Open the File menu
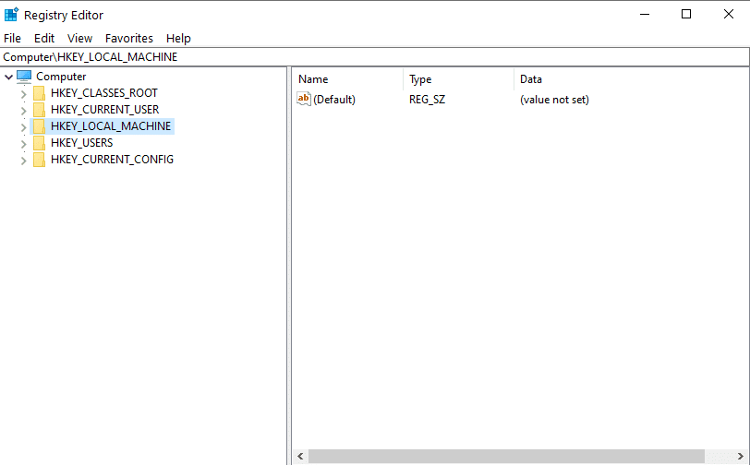Screen dimensions: 750x465 (x=12, y=38)
